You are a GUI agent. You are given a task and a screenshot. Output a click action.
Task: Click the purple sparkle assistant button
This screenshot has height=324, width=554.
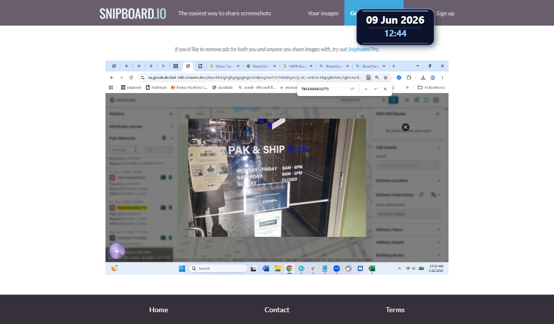pyautogui.click(x=117, y=251)
